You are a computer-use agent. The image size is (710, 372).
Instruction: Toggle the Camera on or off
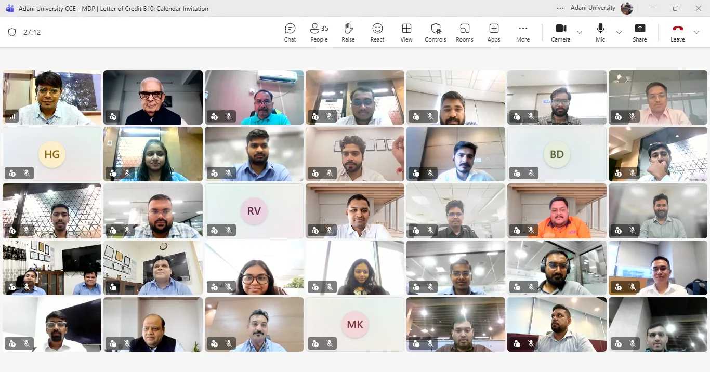561,32
